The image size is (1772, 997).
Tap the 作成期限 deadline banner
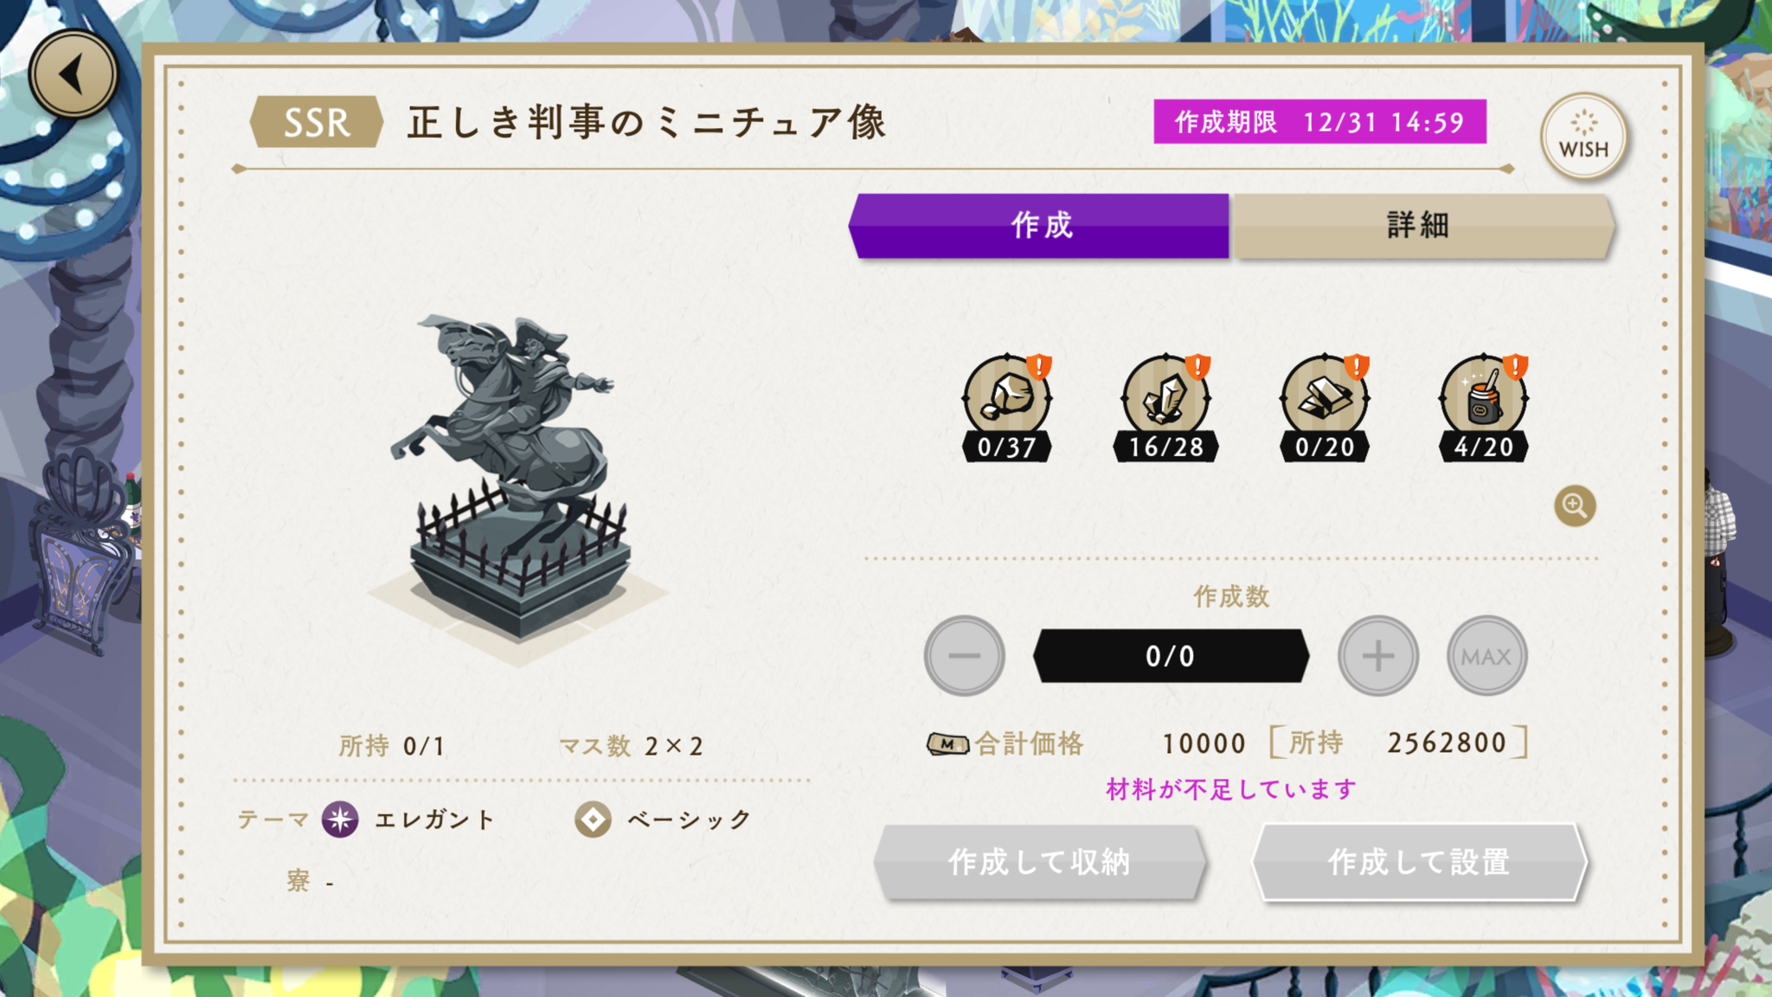1319,122
